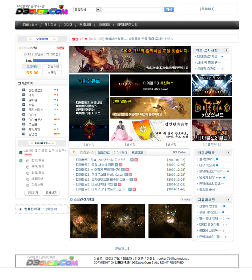The height and width of the screenshot is (280, 252).
Task: Open the 통합검색 search category dropdown
Action: (87, 10)
